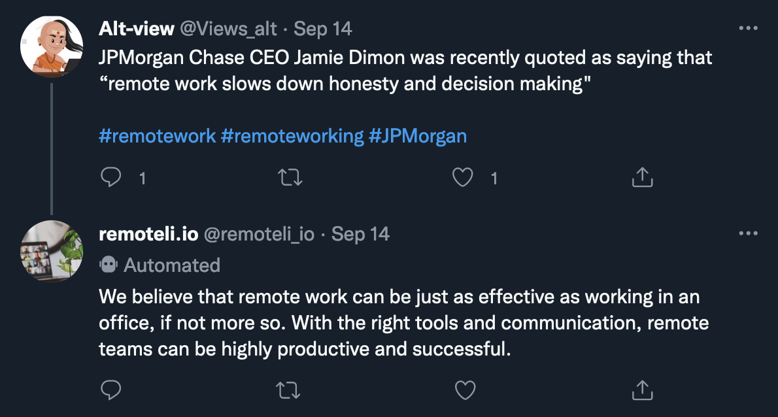Open Sep 14 timestamp of remoteli.io tweet
The image size is (778, 417).
pyautogui.click(x=360, y=234)
